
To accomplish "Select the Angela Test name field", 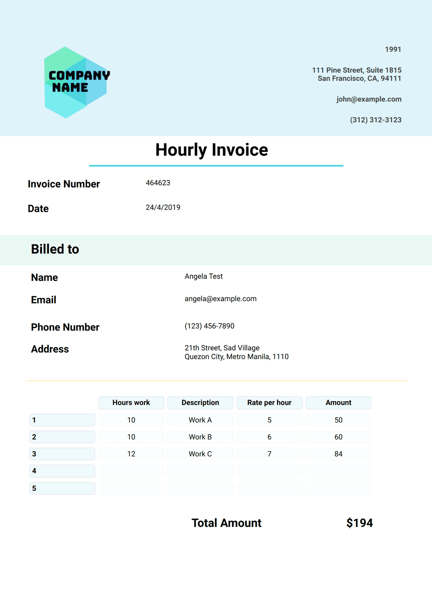I will click(x=204, y=276).
